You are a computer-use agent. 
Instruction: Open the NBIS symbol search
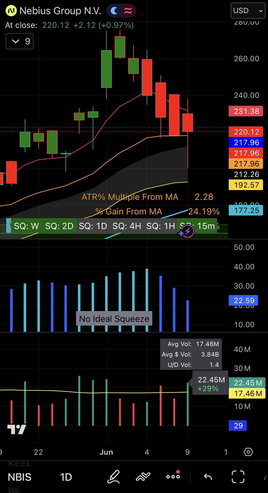[20, 477]
